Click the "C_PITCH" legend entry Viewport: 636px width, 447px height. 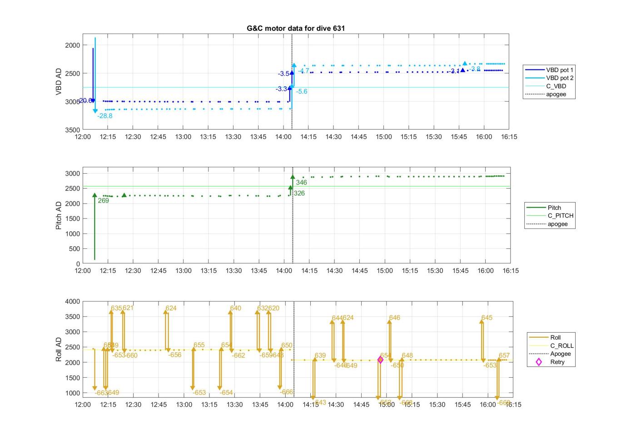(x=550, y=216)
